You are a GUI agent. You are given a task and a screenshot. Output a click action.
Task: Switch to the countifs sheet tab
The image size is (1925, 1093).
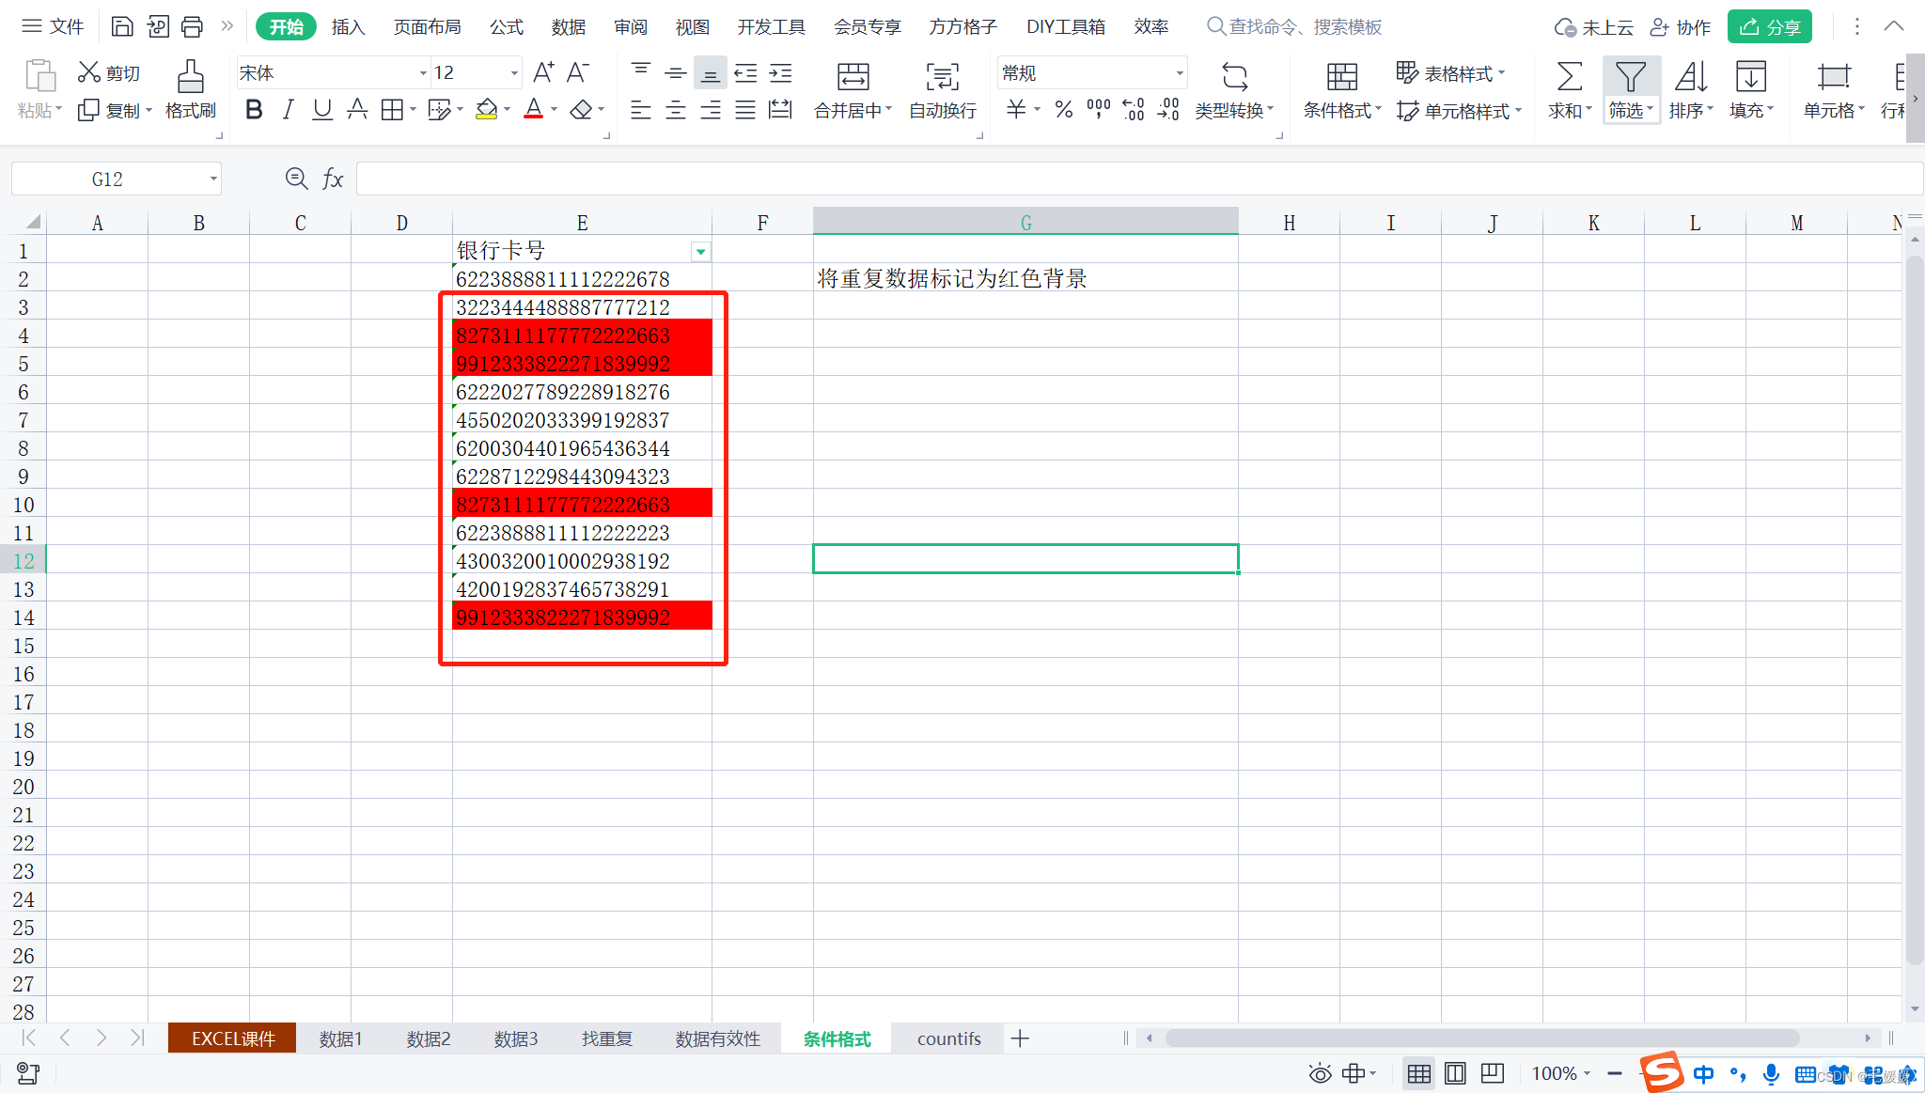tap(948, 1038)
